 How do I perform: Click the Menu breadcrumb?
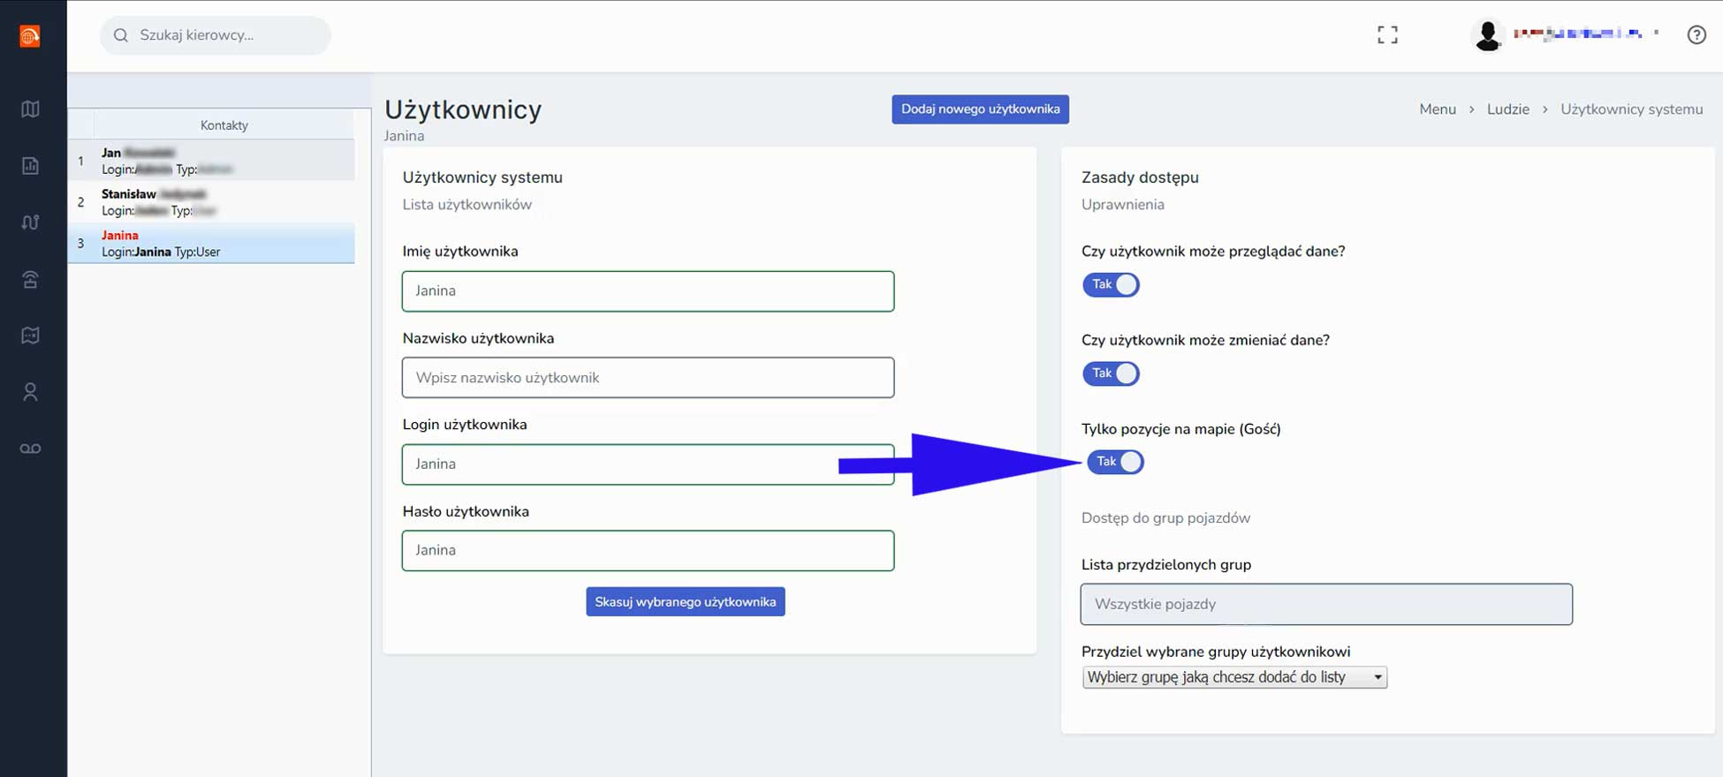pyautogui.click(x=1438, y=109)
